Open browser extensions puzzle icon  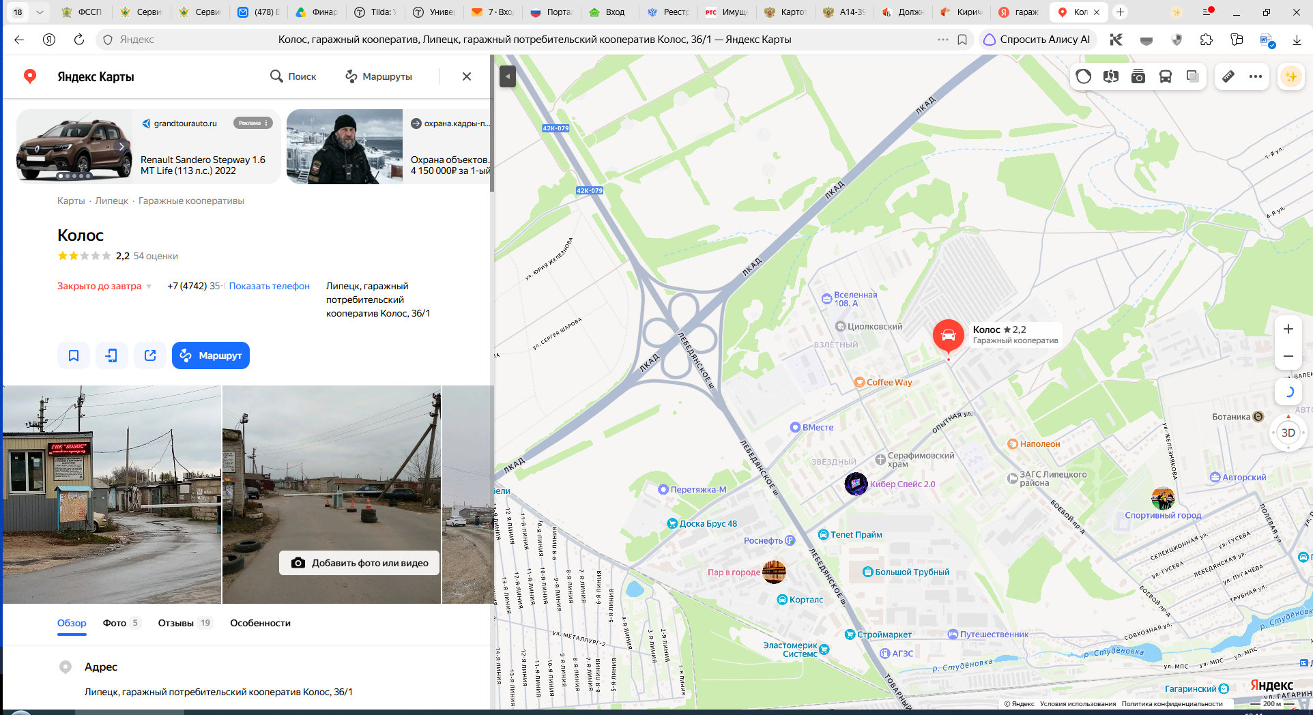coord(1207,40)
